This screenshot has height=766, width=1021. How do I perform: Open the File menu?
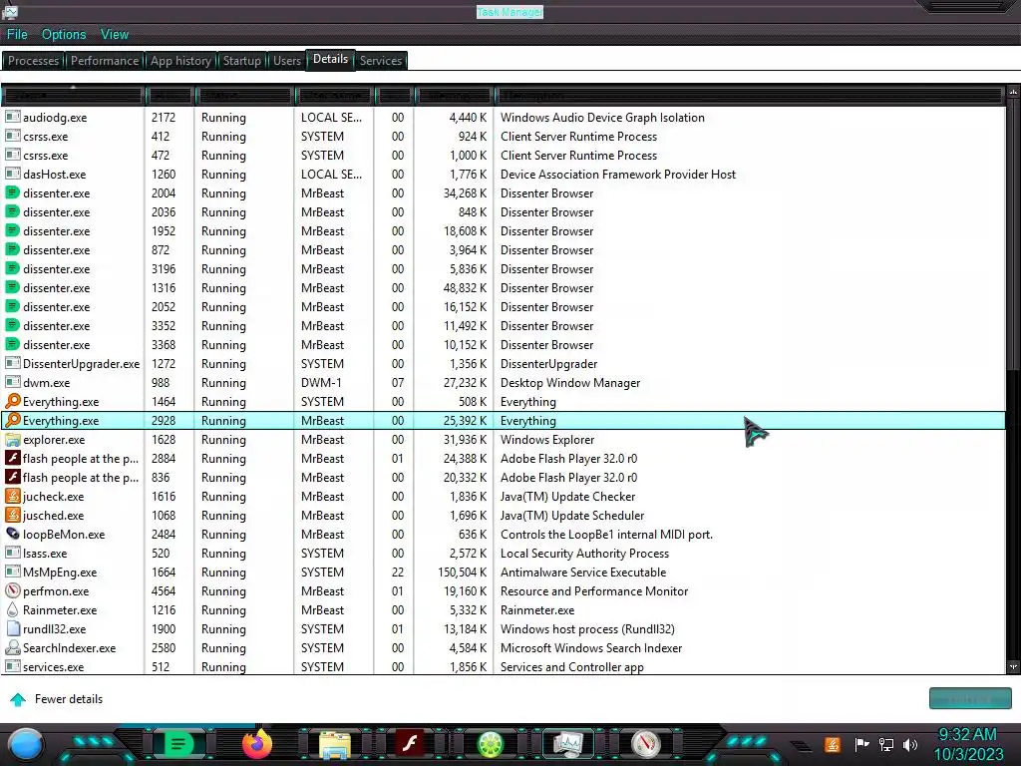click(x=17, y=35)
